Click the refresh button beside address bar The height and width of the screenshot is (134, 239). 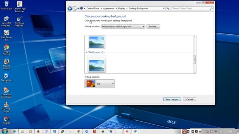pos(168,9)
